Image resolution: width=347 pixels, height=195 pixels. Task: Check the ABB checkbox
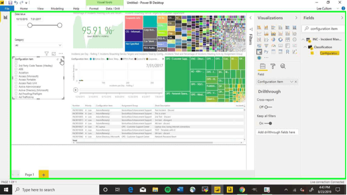coord(16,69)
